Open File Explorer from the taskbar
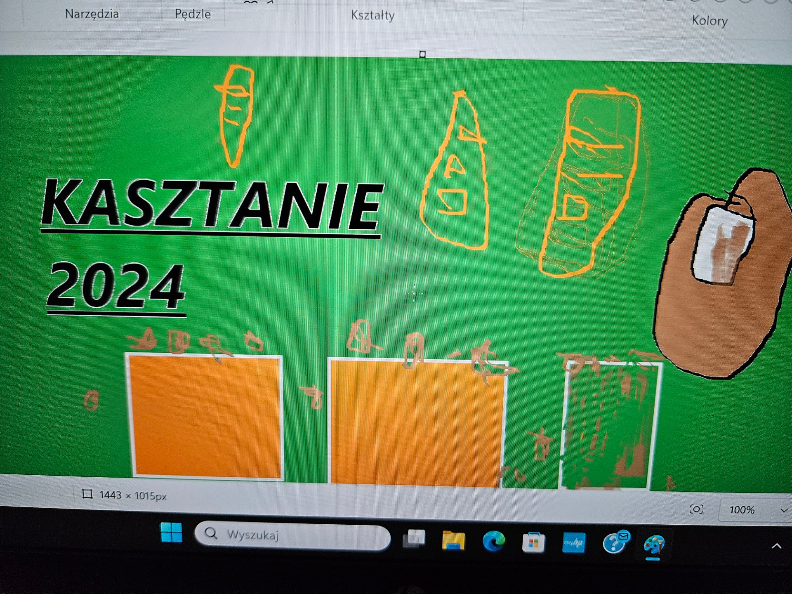Image resolution: width=792 pixels, height=594 pixels. pos(453,540)
